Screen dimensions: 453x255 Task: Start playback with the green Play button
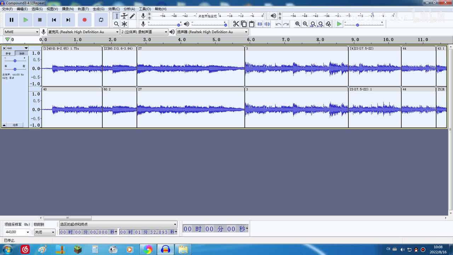click(25, 20)
